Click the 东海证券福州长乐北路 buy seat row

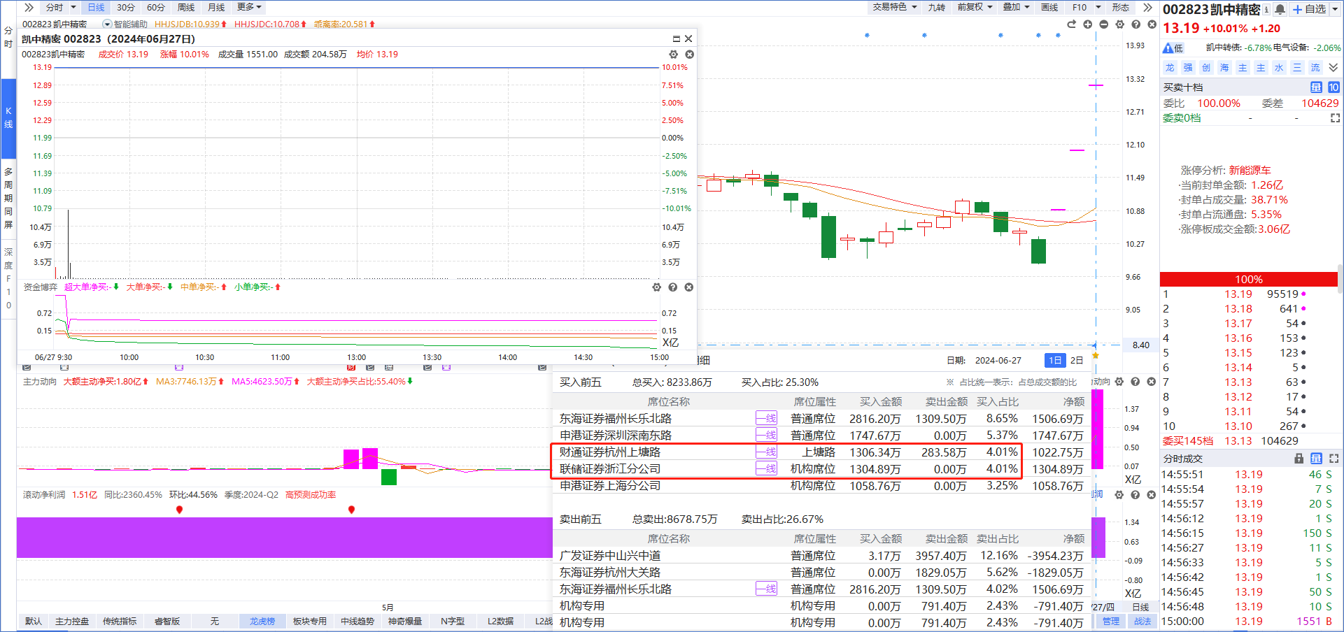616,419
